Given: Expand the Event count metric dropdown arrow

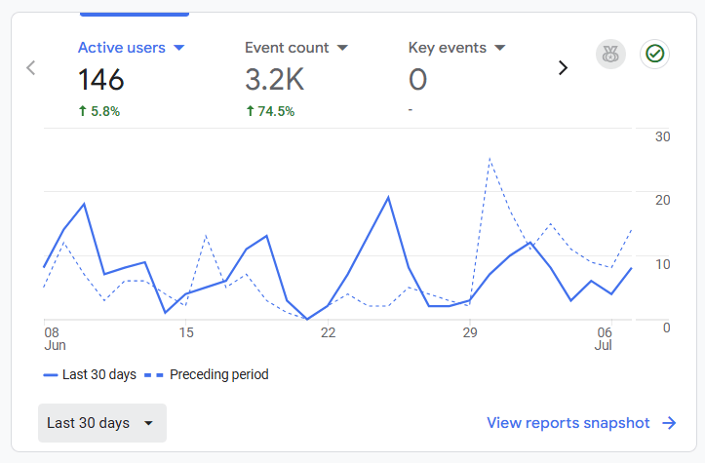Looking at the screenshot, I should click(x=342, y=48).
